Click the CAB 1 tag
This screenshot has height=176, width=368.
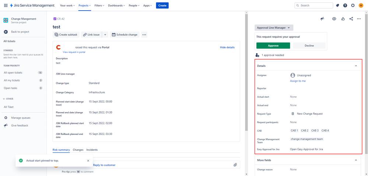[x=294, y=130]
